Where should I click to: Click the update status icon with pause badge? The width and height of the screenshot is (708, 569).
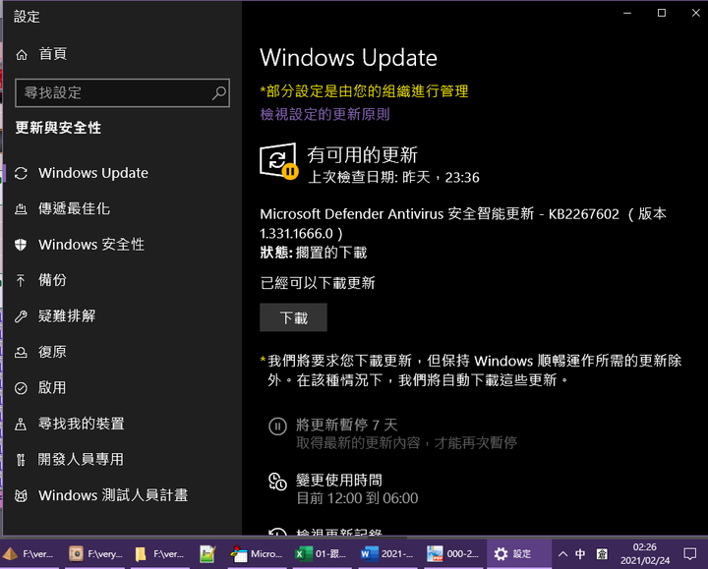pos(278,161)
